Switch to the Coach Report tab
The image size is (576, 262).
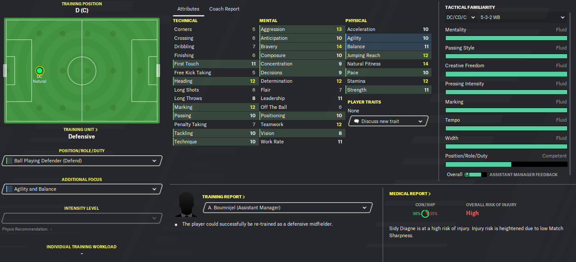pyautogui.click(x=224, y=9)
